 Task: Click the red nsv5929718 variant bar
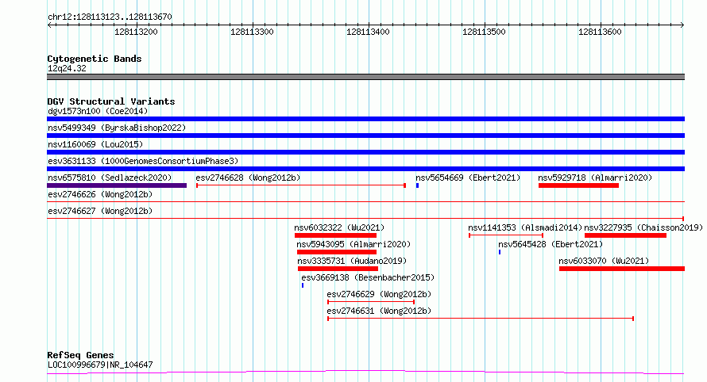pyautogui.click(x=578, y=185)
